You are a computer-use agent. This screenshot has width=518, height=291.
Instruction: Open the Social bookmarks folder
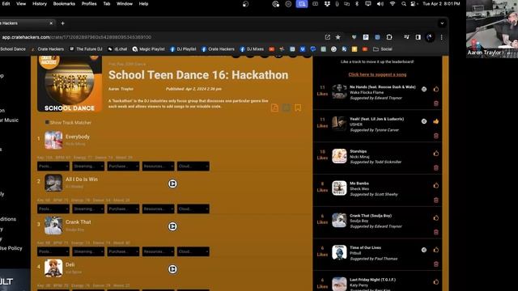(x=383, y=49)
